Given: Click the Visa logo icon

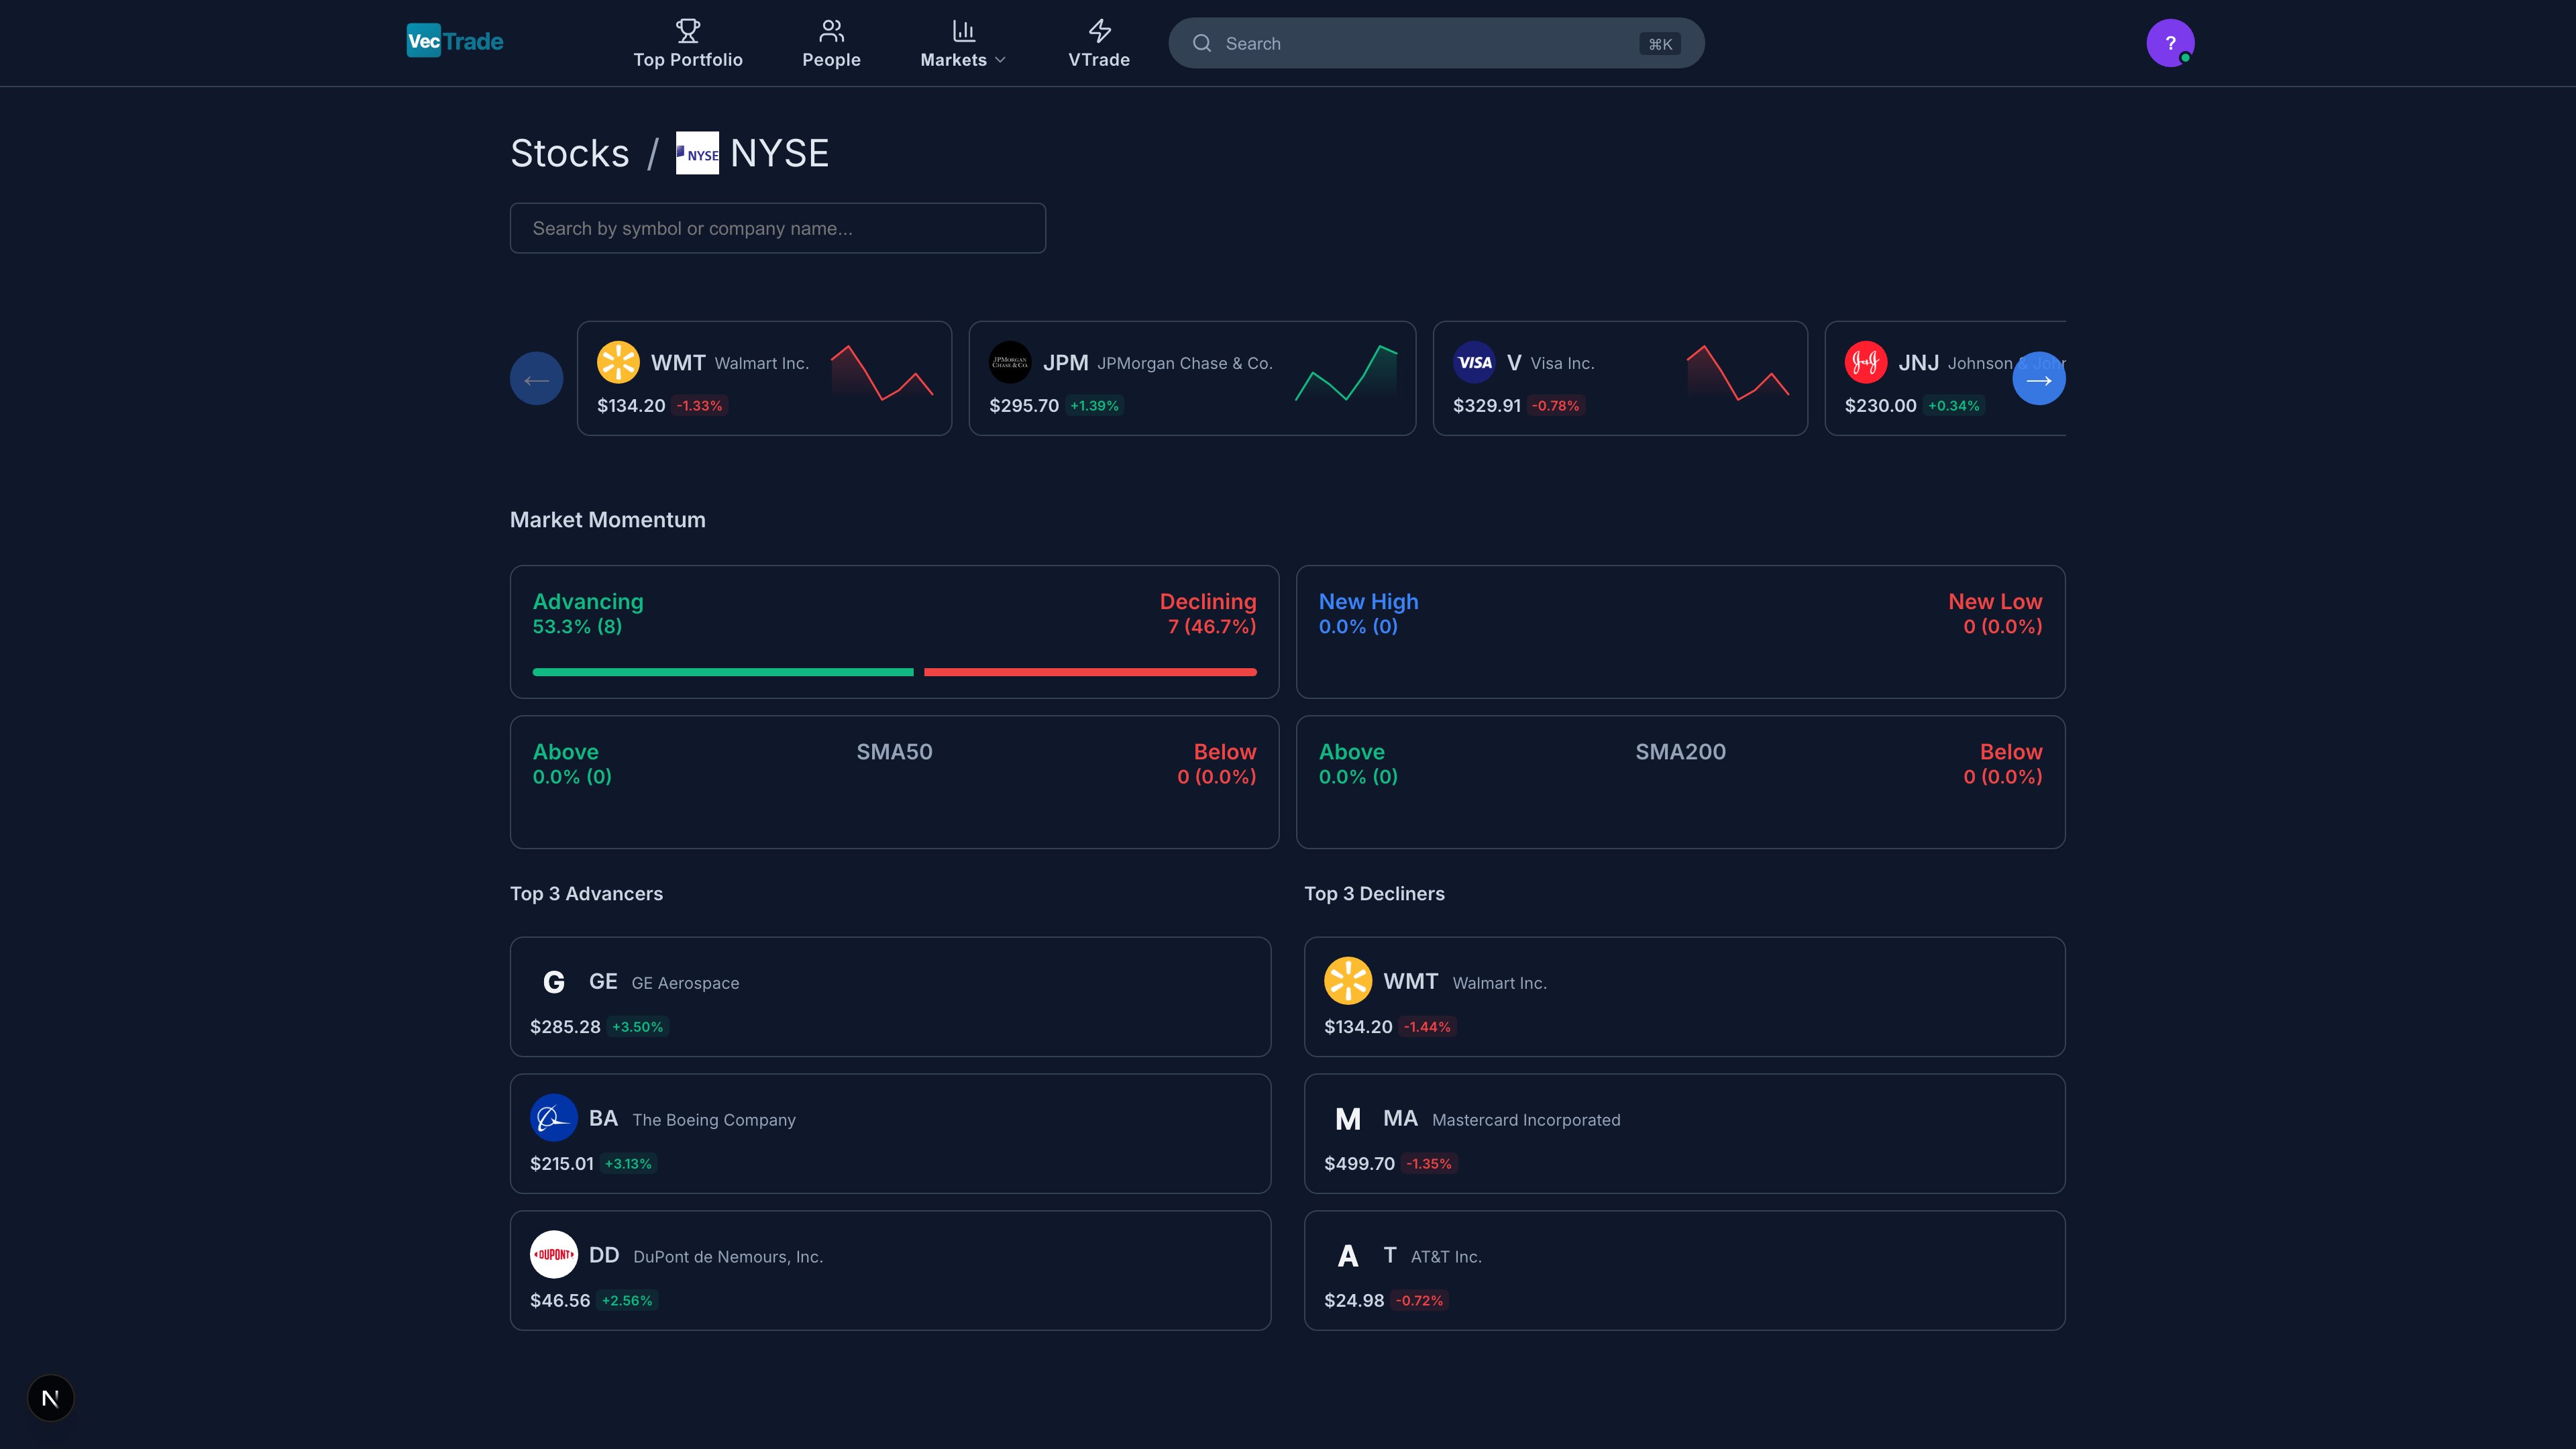Looking at the screenshot, I should point(1474,362).
